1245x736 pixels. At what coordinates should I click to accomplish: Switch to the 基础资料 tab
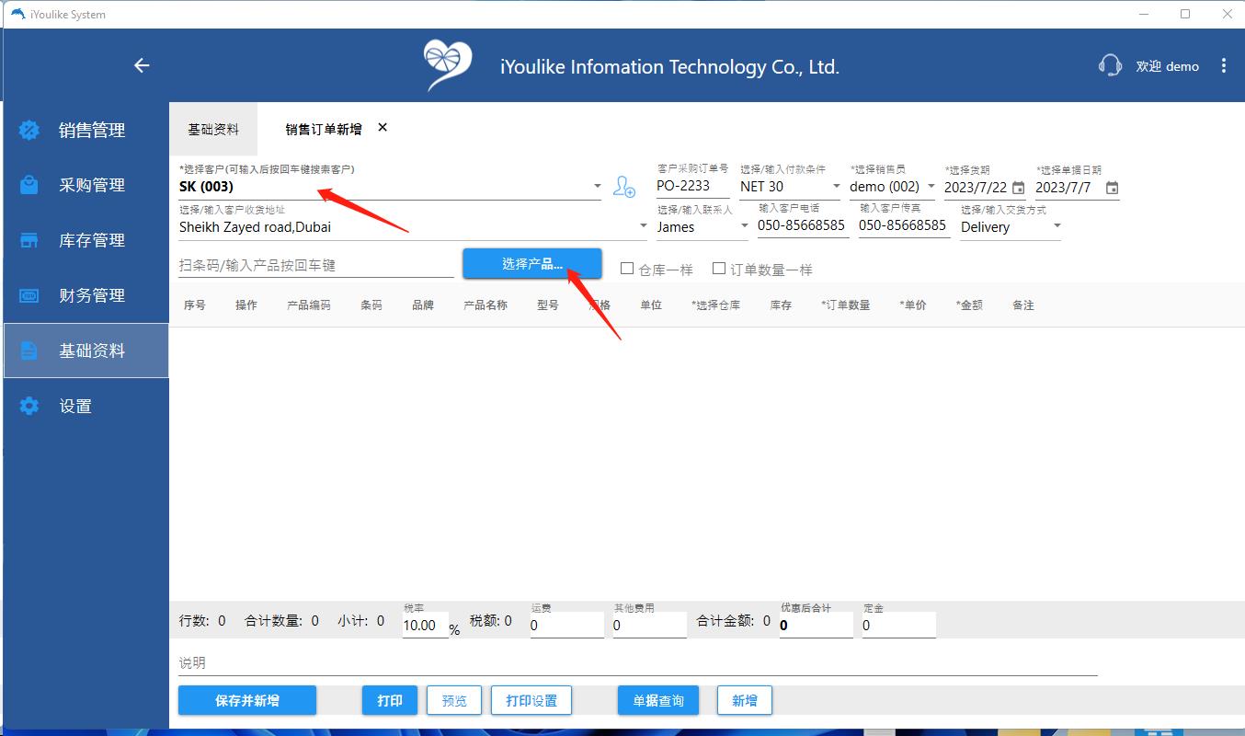(x=213, y=130)
